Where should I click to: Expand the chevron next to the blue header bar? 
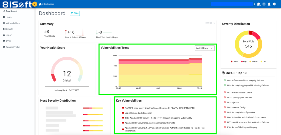pyautogui.click(x=254, y=4)
